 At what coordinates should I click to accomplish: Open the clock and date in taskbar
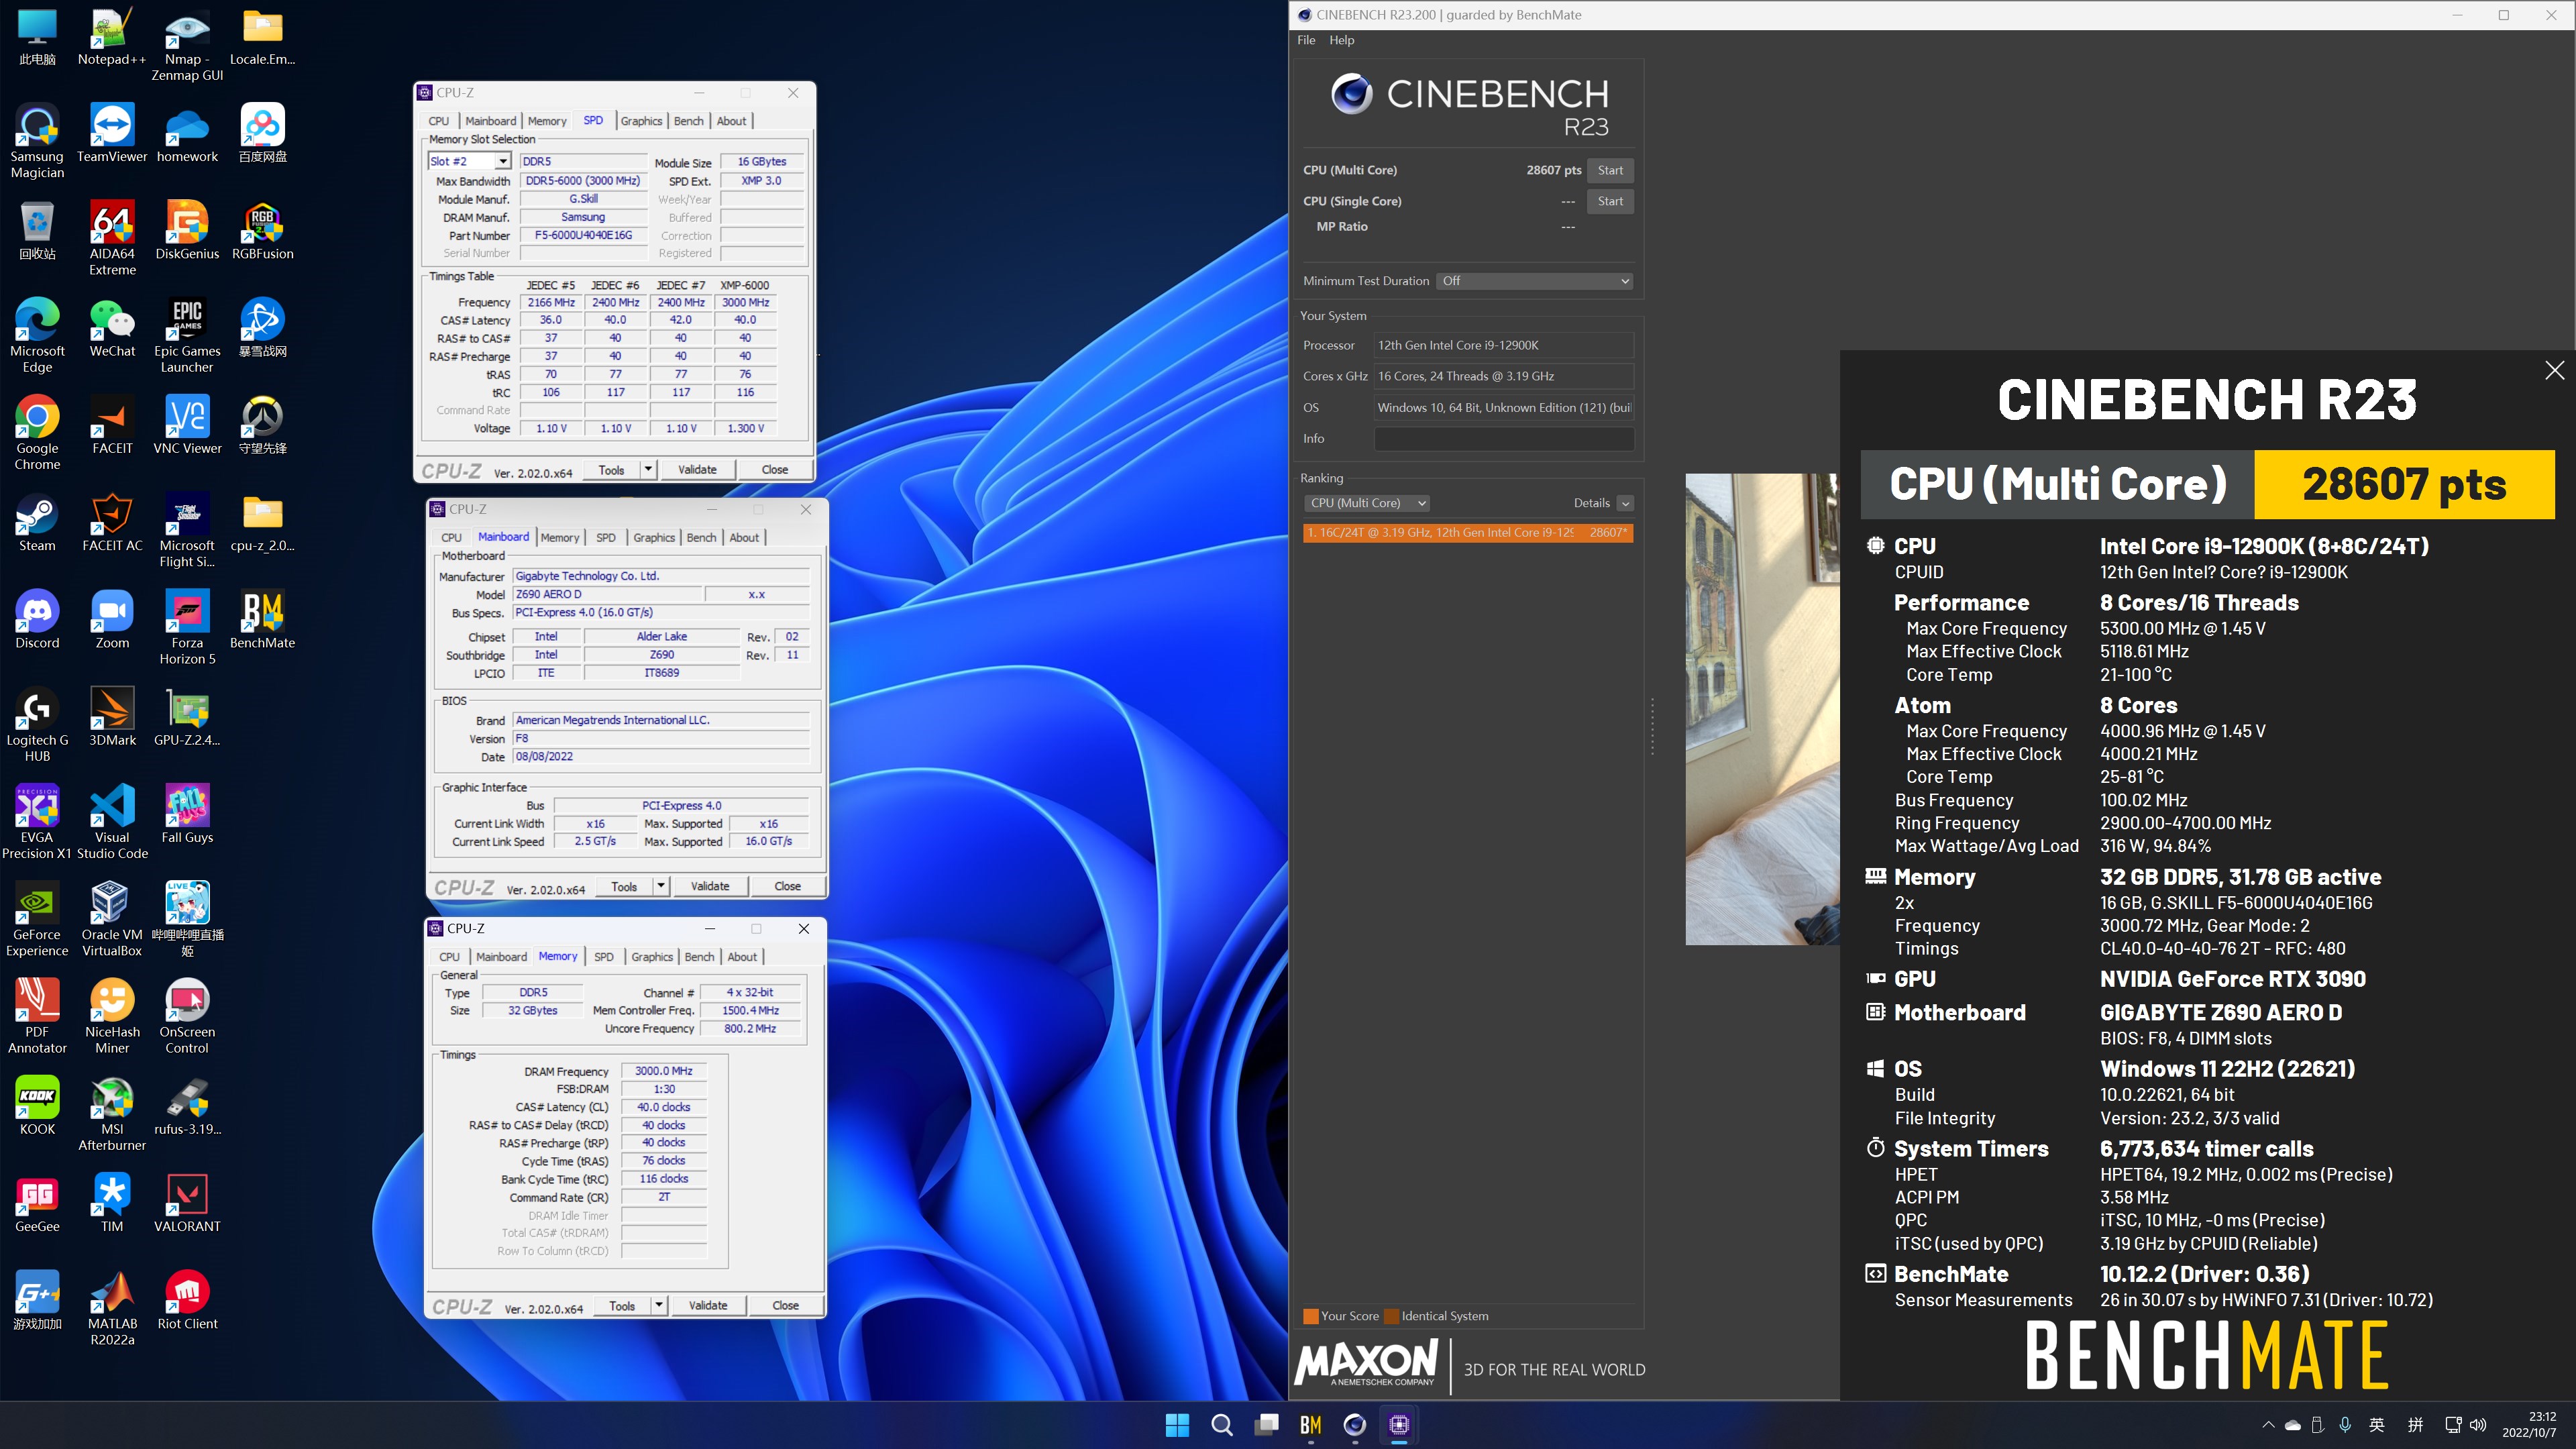click(2530, 1424)
